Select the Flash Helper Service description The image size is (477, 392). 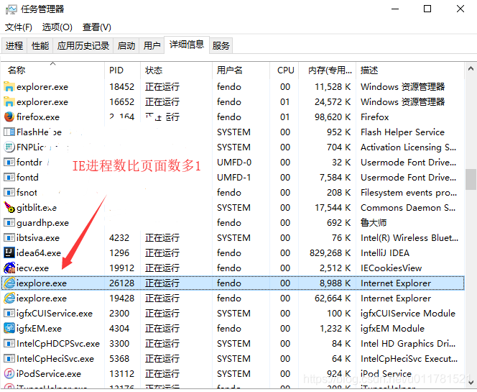pos(402,132)
